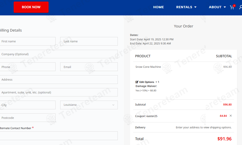Click the Coupon: easter25 label

coord(146,116)
